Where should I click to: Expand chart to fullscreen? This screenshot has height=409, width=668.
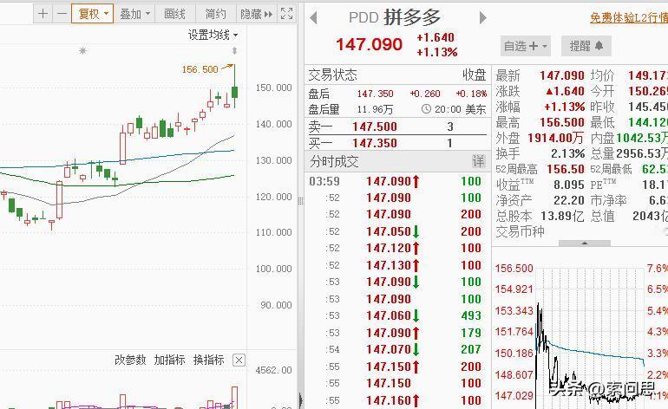click(x=286, y=14)
